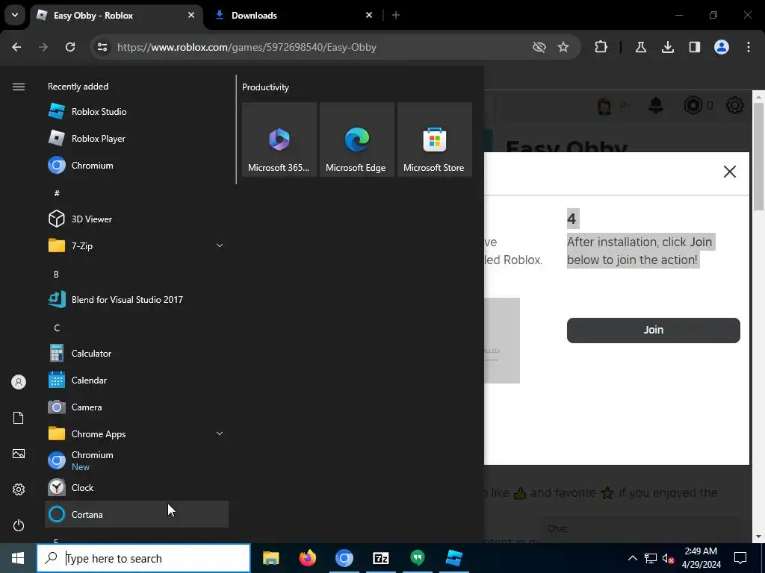Open Chromium under Recently added

coord(137,165)
